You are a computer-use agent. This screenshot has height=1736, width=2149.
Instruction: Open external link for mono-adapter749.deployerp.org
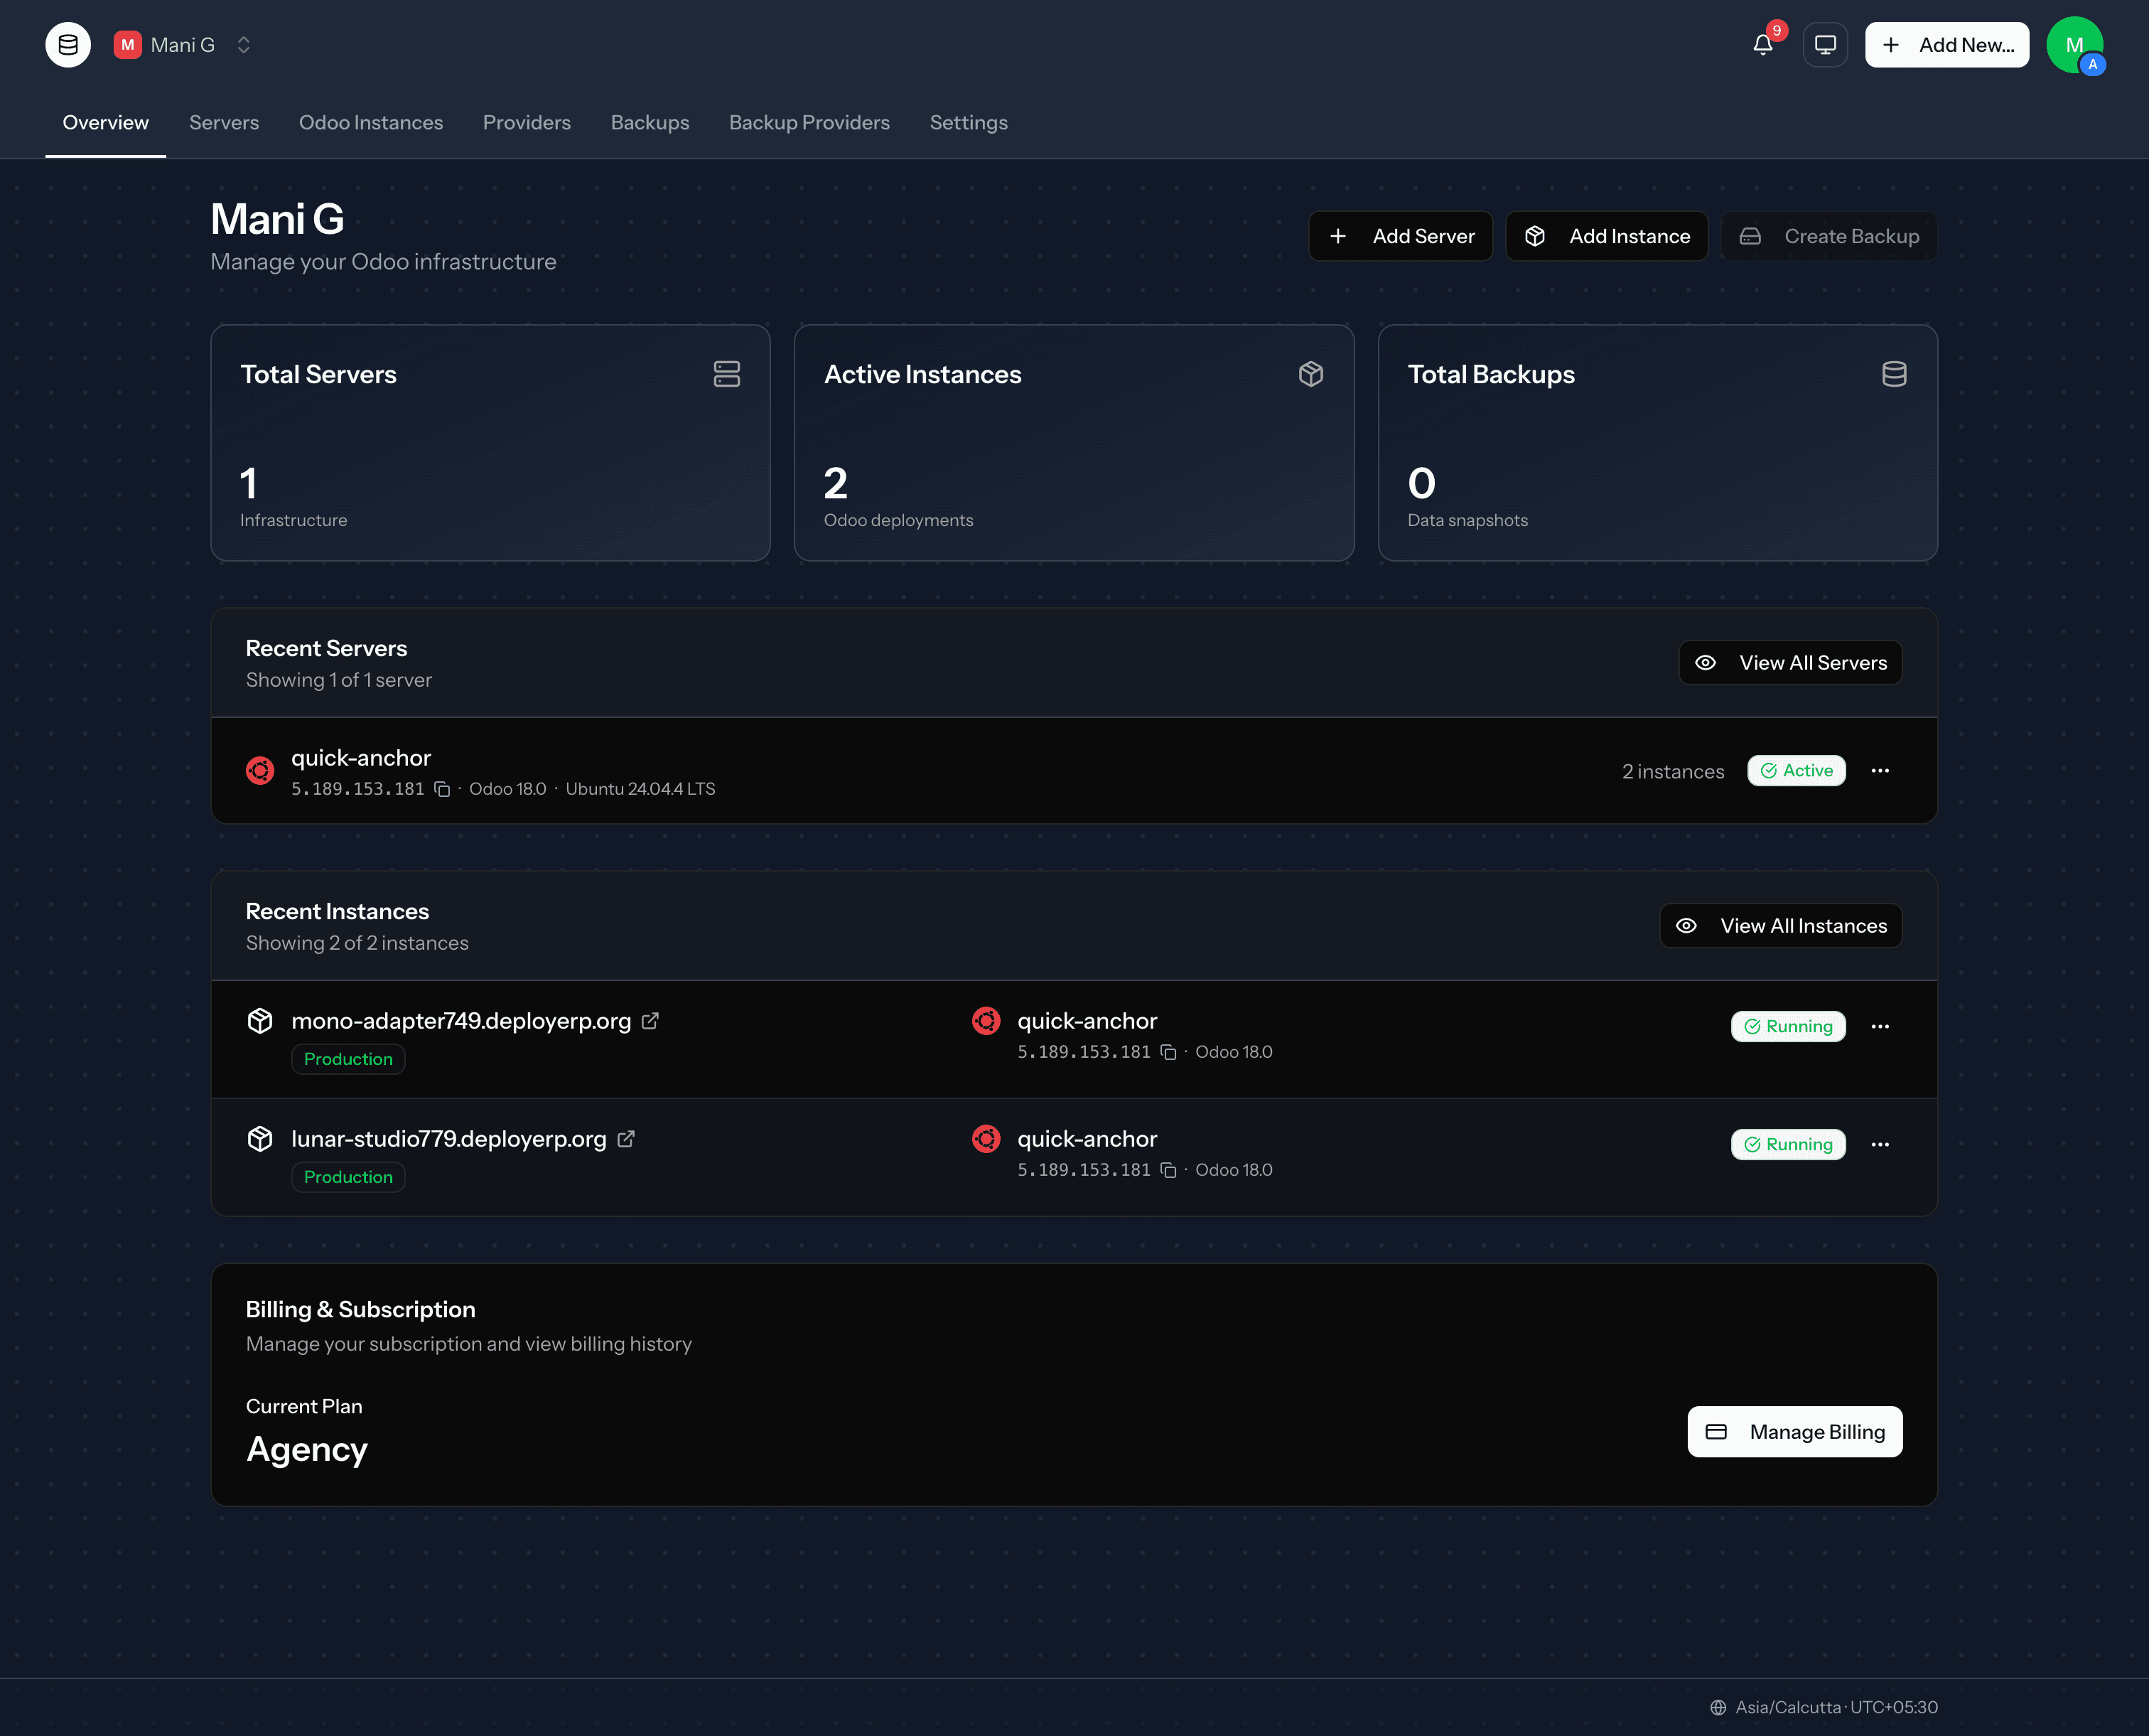(651, 1021)
